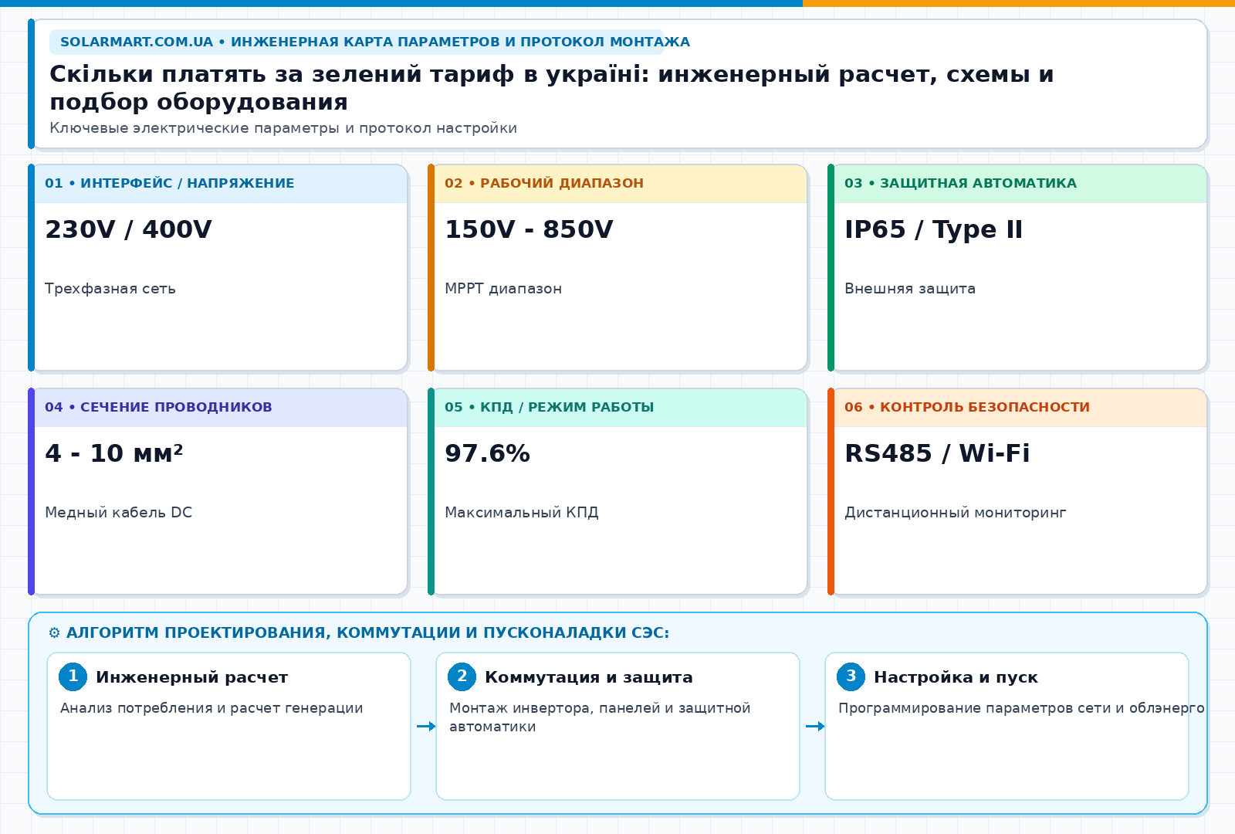Click the arrow between steps 1 and 2
This screenshot has height=834, width=1235.
pos(426,726)
